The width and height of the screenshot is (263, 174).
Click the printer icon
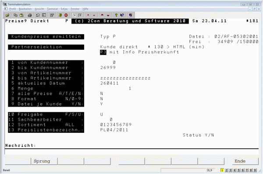(30, 15)
